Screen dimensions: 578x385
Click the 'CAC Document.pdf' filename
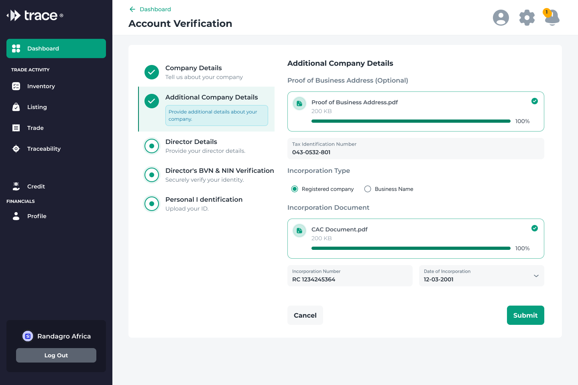click(x=340, y=229)
